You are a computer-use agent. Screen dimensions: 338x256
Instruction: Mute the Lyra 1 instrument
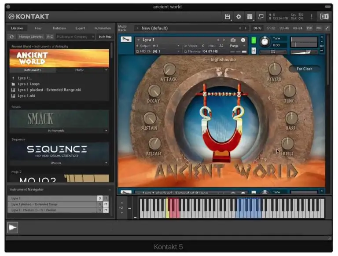(253, 51)
